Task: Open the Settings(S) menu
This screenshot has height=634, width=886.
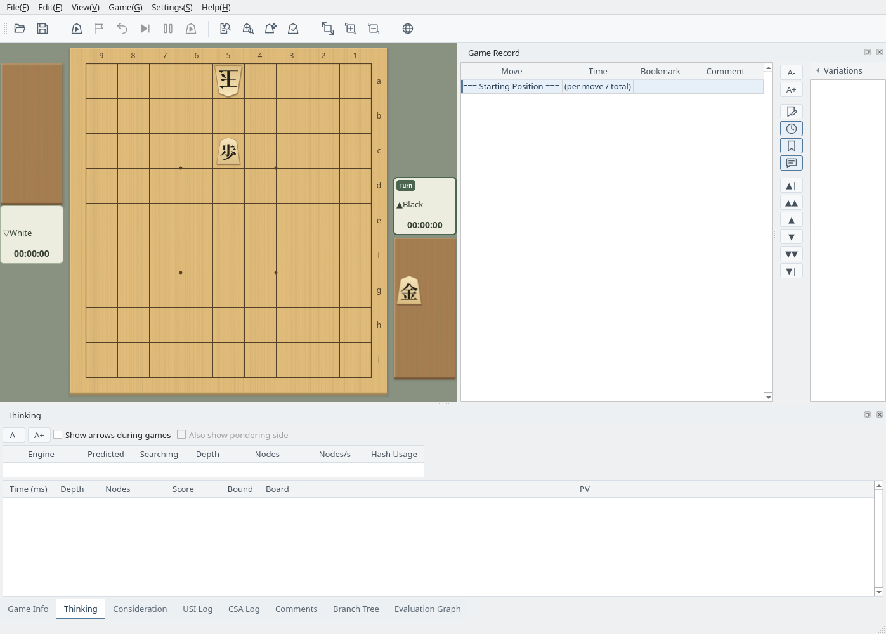Action: pos(172,7)
